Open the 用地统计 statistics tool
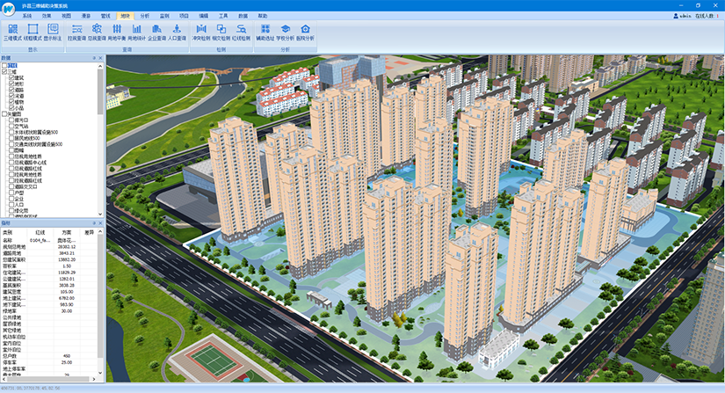 point(137,33)
